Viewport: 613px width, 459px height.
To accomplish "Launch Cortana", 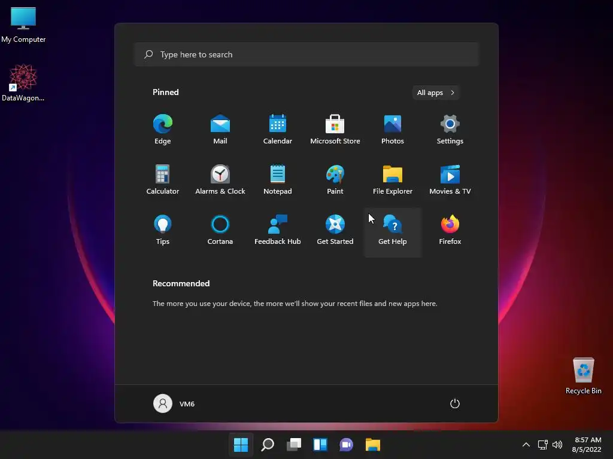I will (220, 230).
